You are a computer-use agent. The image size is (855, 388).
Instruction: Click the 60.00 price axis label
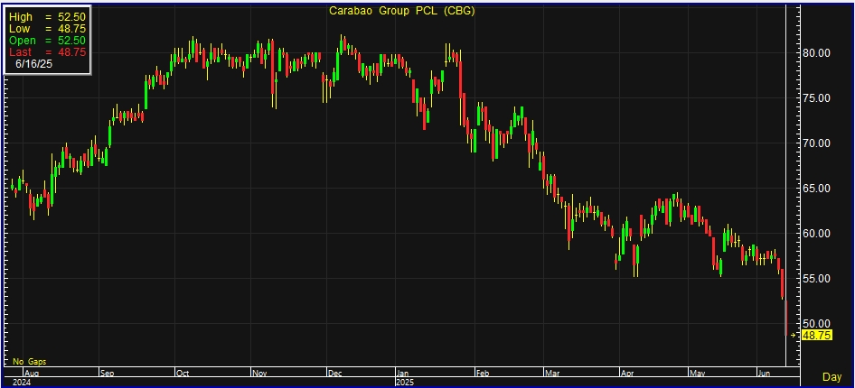click(816, 234)
